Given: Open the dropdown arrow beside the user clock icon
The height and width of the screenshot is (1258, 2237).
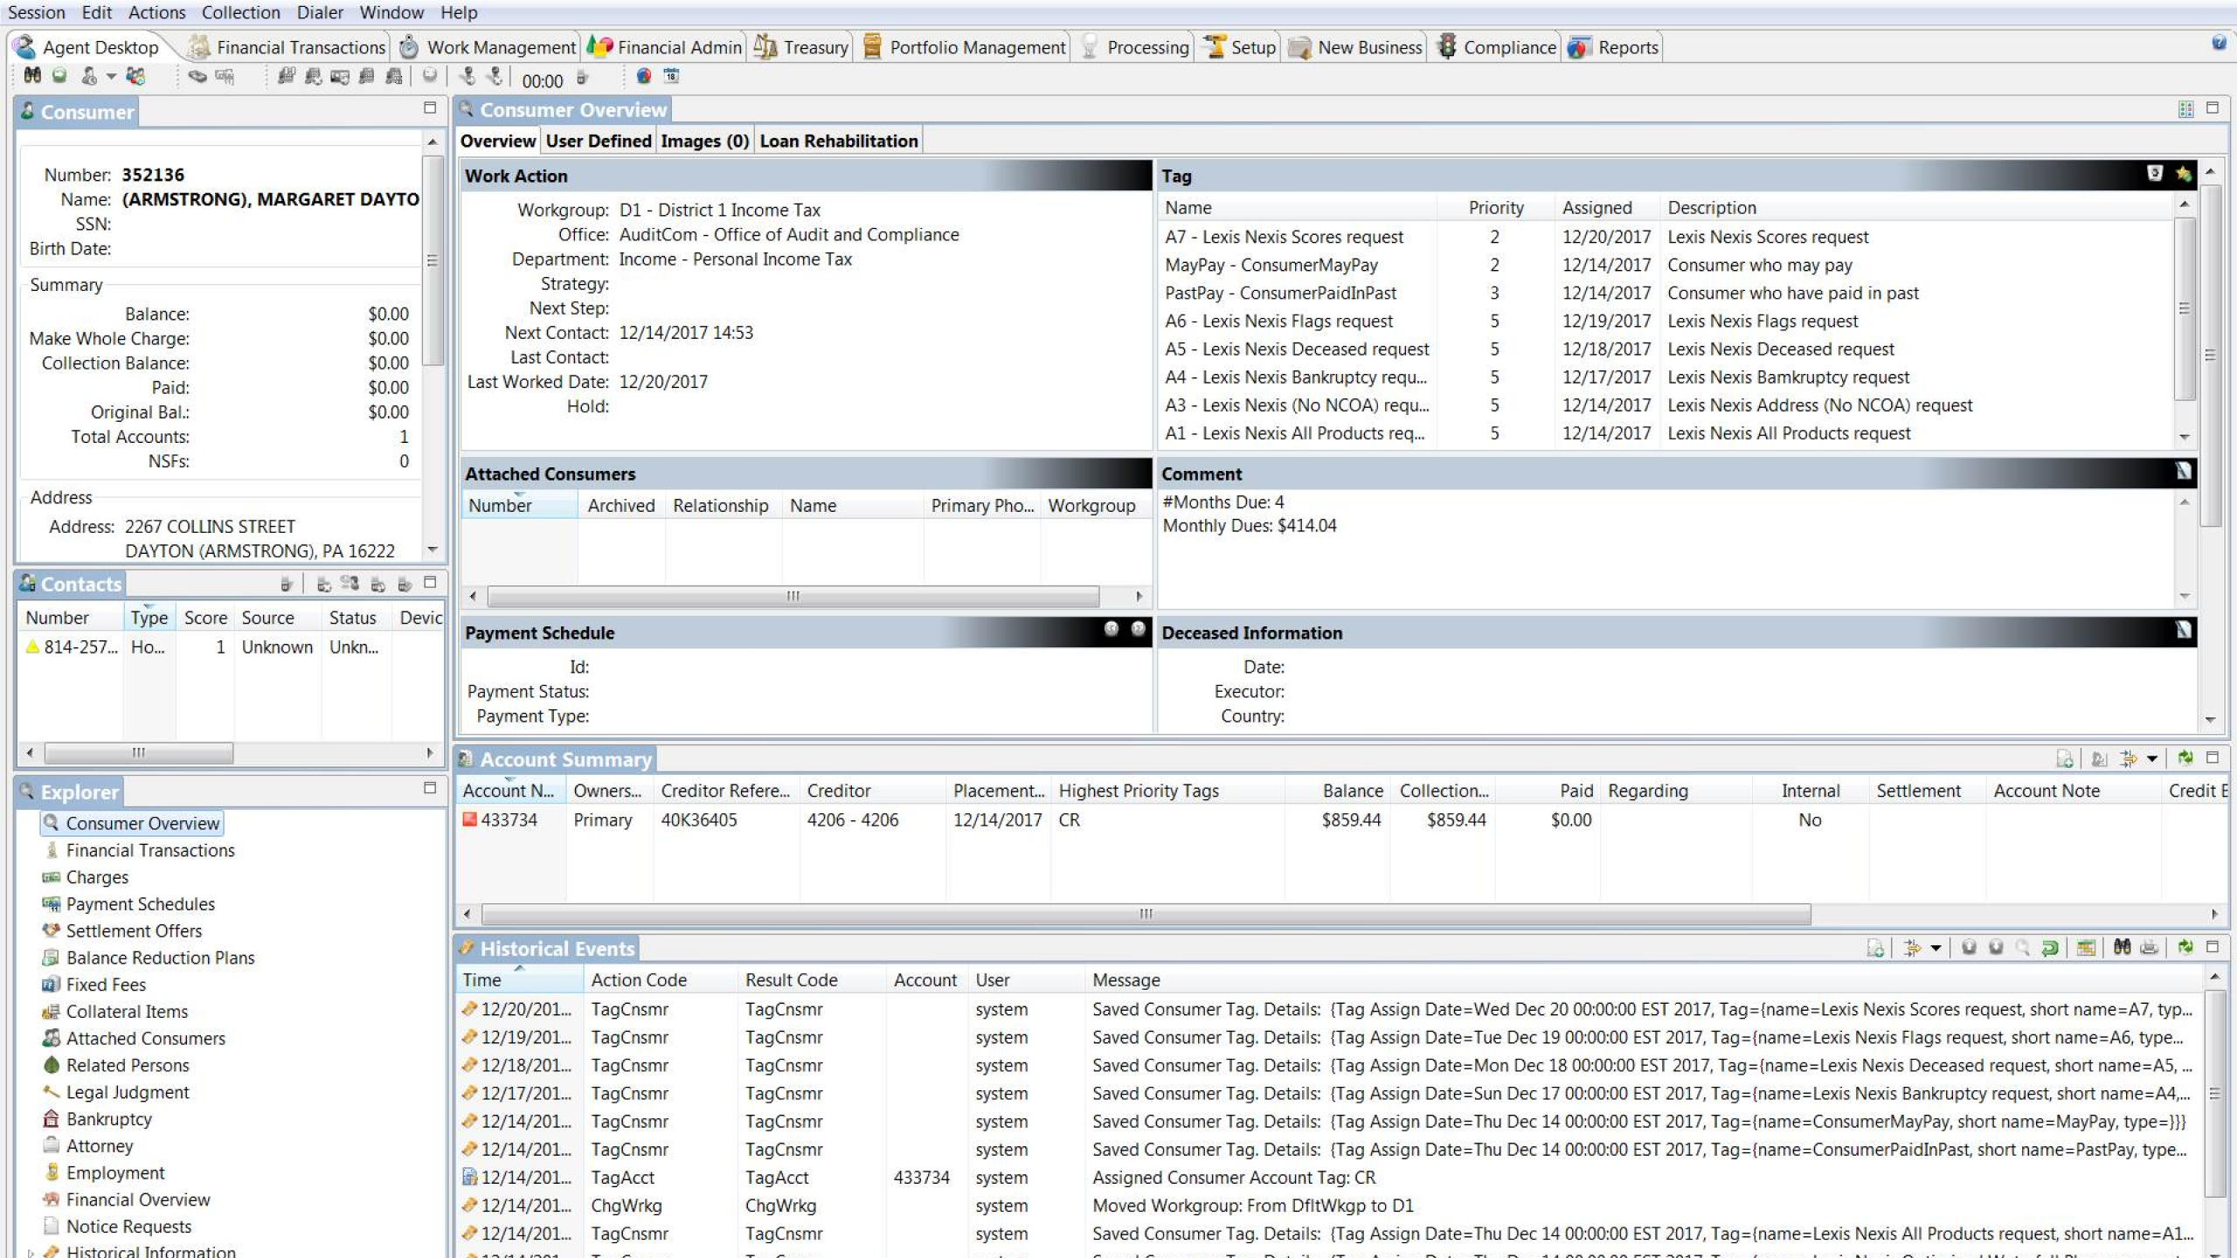Looking at the screenshot, I should [111, 77].
